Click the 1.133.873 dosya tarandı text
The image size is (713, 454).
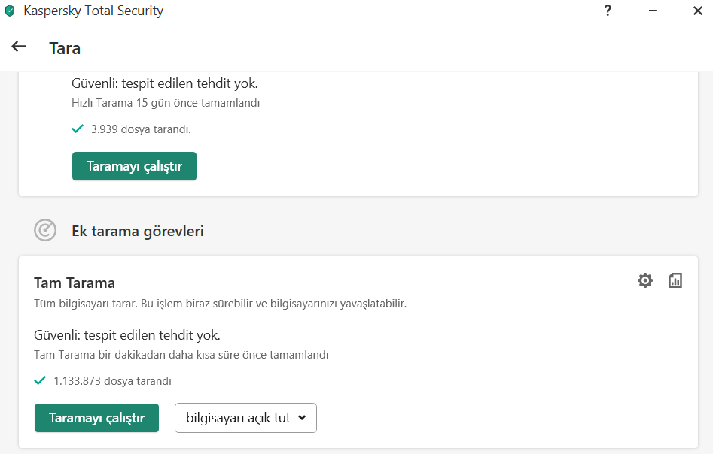pyautogui.click(x=112, y=381)
